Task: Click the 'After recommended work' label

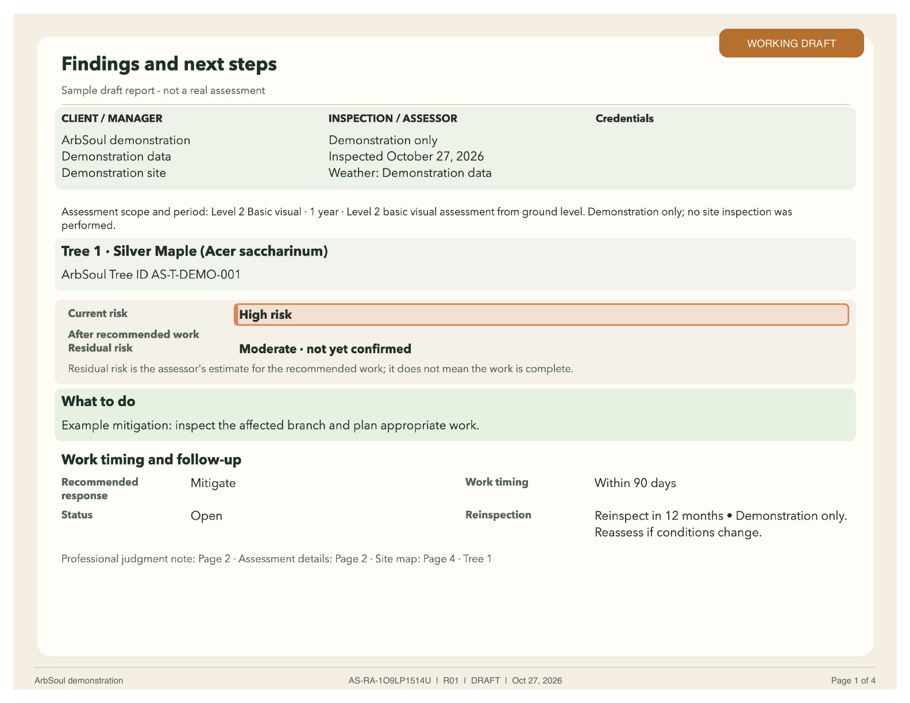Action: point(133,334)
